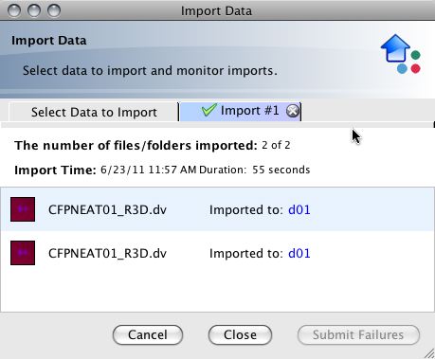Screen dimensions: 435x359
Task: Click the green checkmark on Import #1 tab
Action: [208, 110]
